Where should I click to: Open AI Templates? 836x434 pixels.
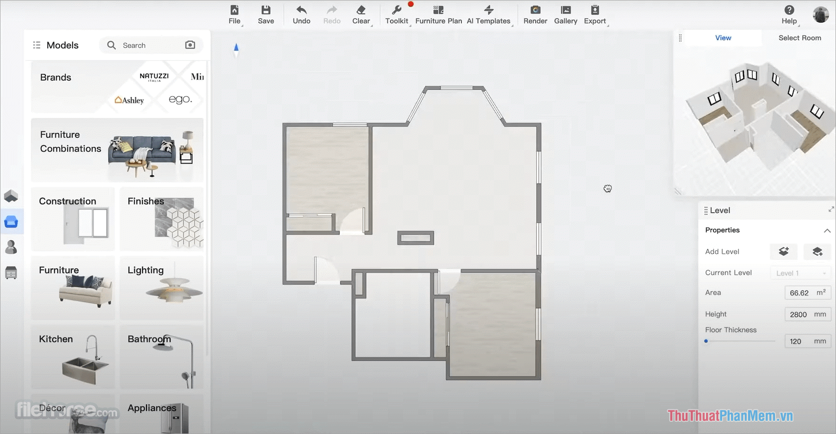tap(489, 14)
